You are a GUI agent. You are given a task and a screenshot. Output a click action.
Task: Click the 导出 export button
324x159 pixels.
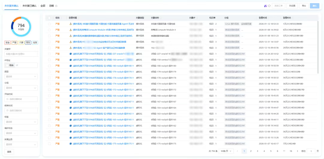tap(304, 6)
